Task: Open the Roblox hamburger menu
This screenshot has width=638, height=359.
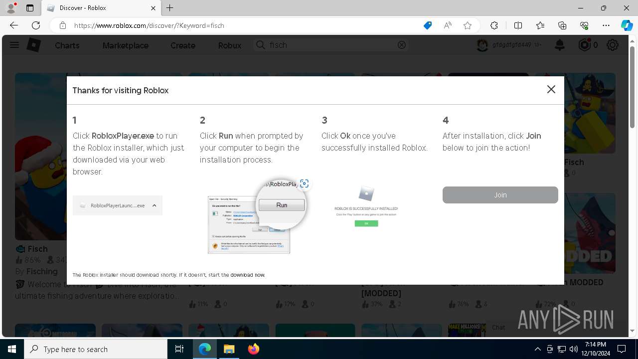Action: (14, 45)
